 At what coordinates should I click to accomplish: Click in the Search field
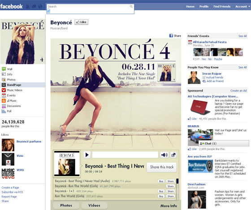click(x=88, y=7)
